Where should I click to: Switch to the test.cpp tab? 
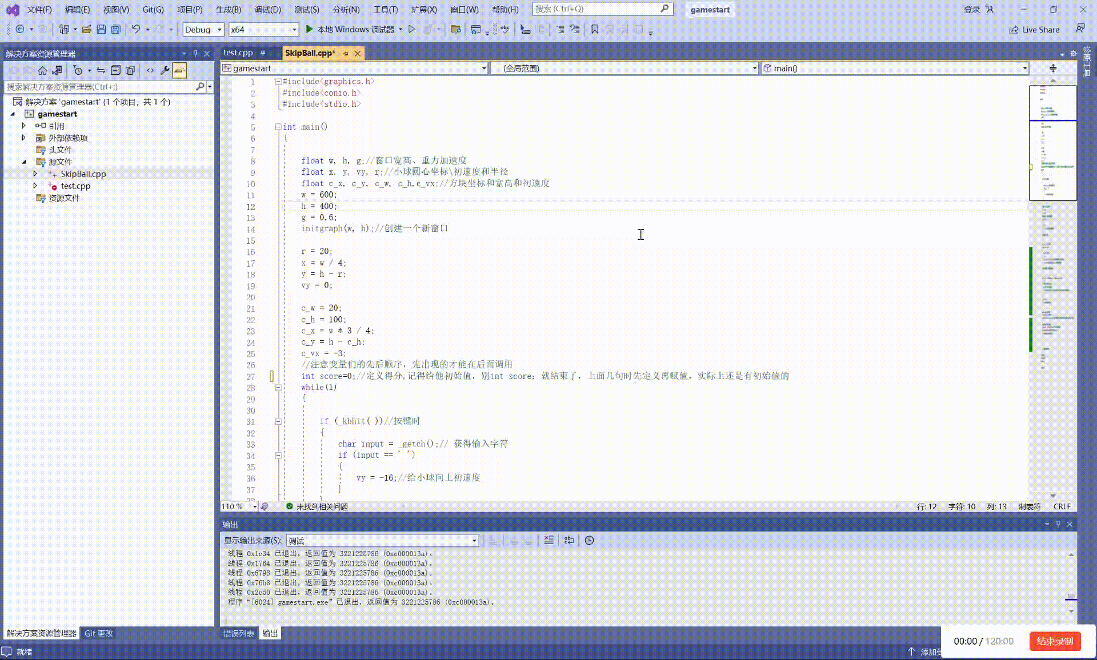coord(238,53)
